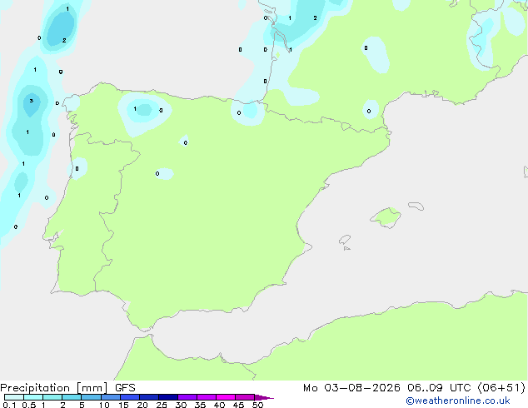Click the "GFS" model label
This screenshot has width=528, height=408.
click(125, 388)
